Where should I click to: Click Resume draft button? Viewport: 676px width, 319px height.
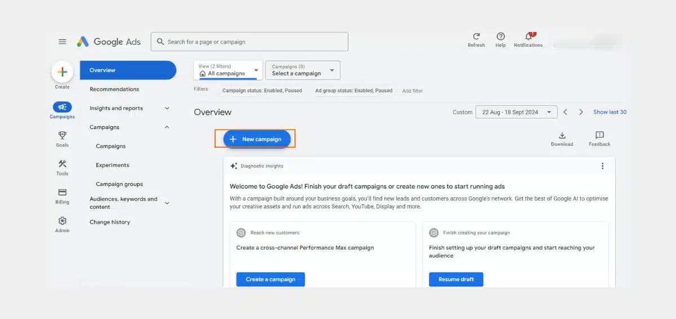(x=456, y=279)
